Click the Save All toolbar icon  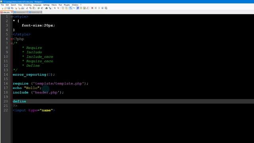coord(12,8)
